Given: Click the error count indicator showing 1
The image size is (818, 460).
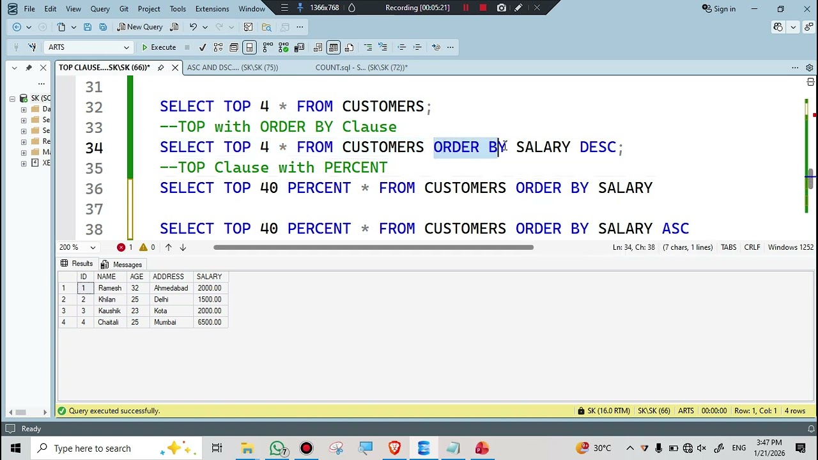Looking at the screenshot, I should [125, 247].
